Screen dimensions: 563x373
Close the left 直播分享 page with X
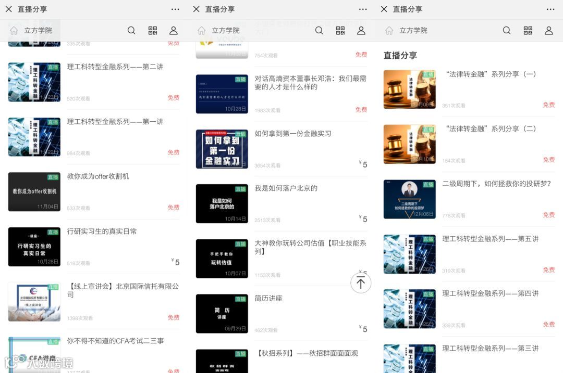(x=9, y=9)
